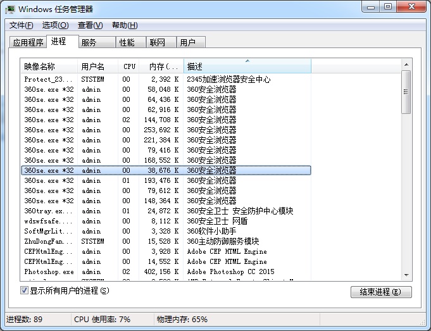
Task: Toggle the 显示所有用户的进程 checkbox
Action: tap(24, 290)
